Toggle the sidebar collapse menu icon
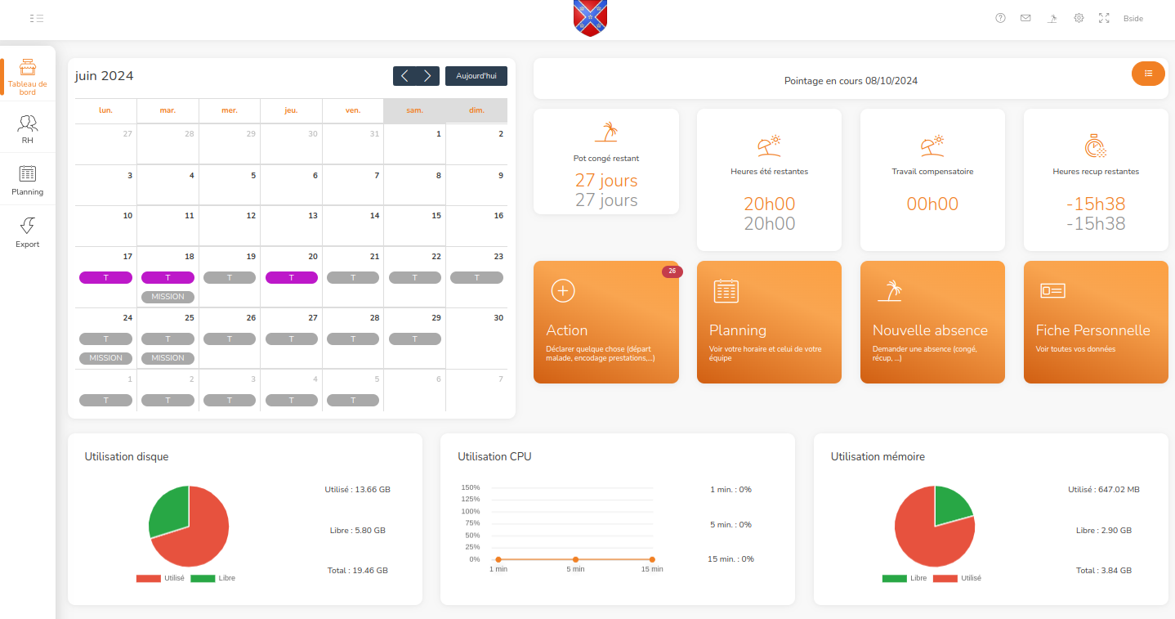1175x619 pixels. [36, 18]
